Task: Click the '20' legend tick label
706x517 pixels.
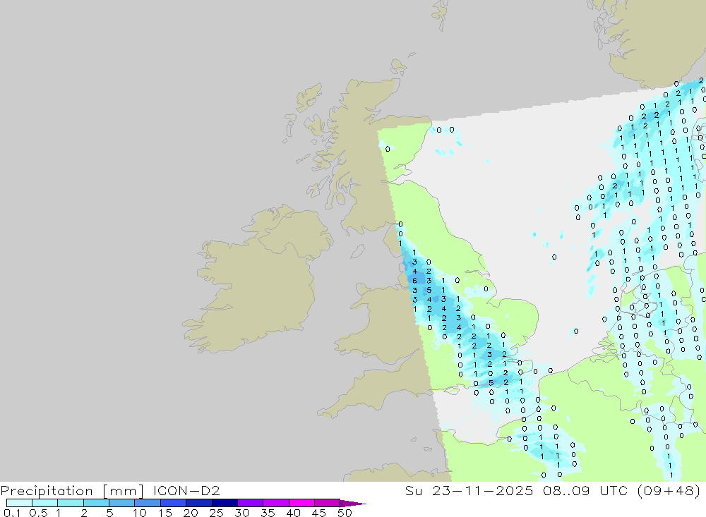Action: (191, 513)
